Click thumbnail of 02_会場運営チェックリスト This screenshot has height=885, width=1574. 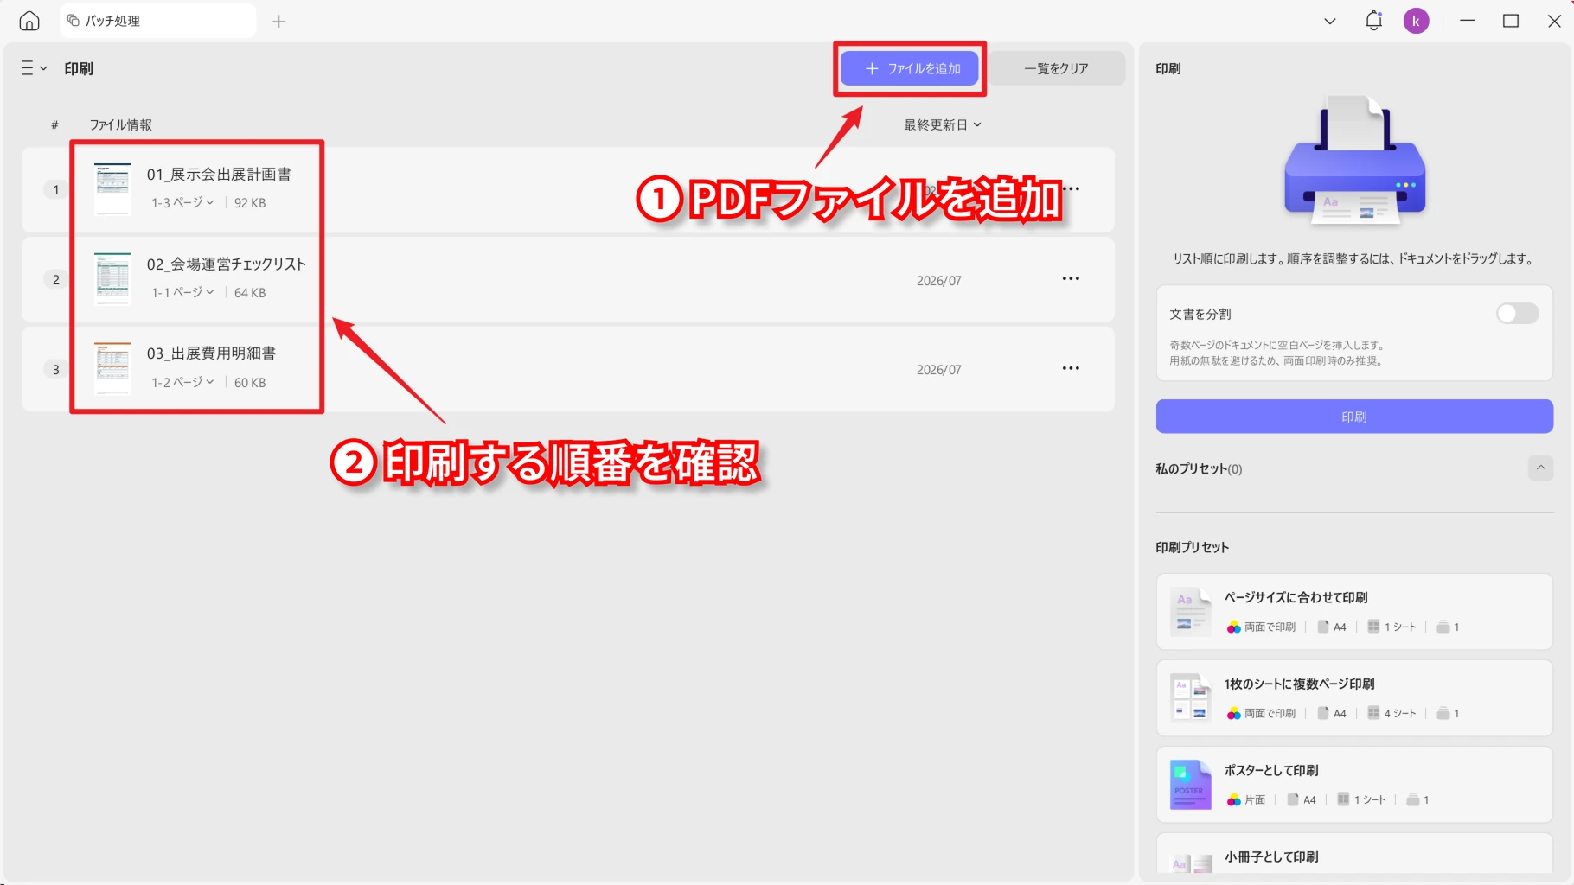tap(112, 279)
